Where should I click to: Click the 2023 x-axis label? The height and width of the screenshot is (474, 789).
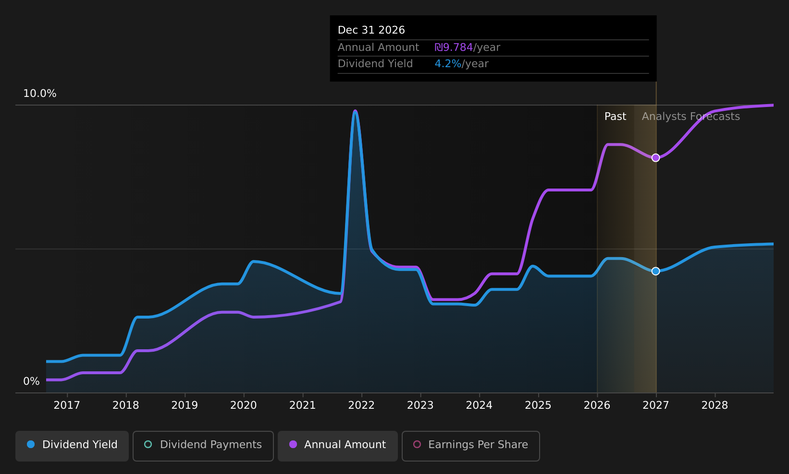(x=420, y=405)
